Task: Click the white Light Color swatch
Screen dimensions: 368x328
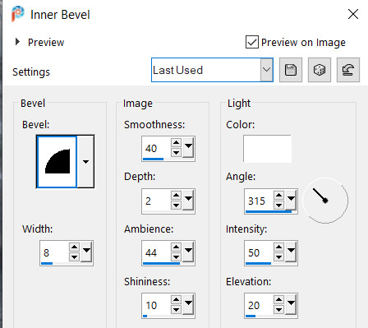Action: pos(267,149)
